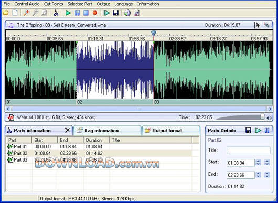Select segment 01 label under the waveform

[40, 102]
